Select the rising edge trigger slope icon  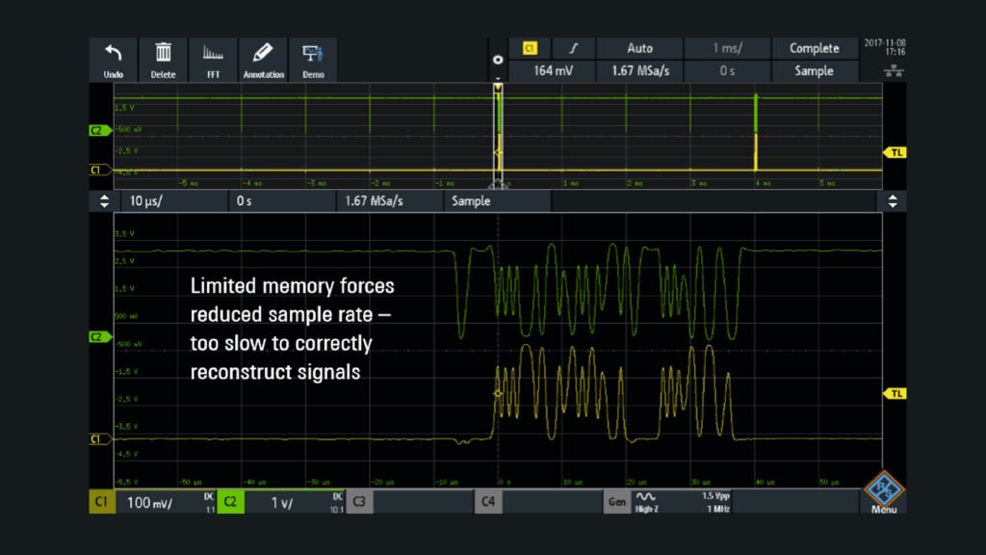point(575,48)
